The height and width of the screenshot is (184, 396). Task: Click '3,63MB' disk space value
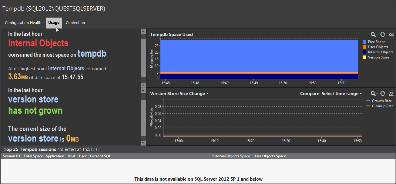[x=18, y=77]
